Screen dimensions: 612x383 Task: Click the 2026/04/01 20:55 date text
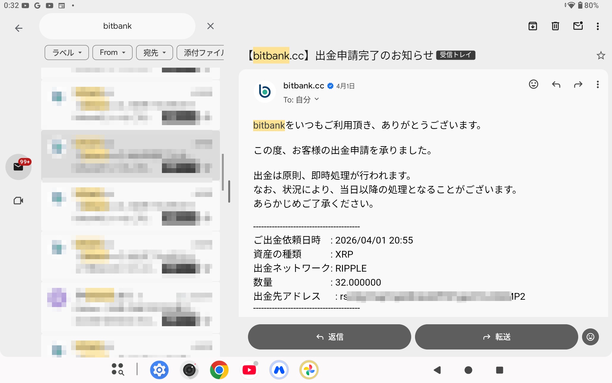click(x=374, y=240)
